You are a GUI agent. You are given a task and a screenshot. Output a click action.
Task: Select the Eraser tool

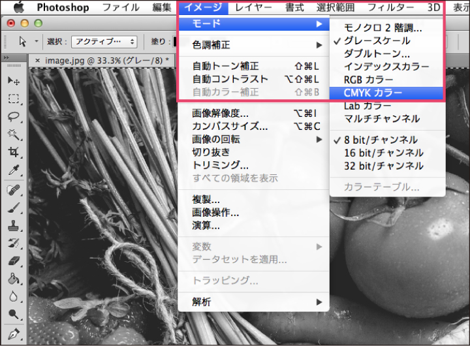click(x=14, y=261)
